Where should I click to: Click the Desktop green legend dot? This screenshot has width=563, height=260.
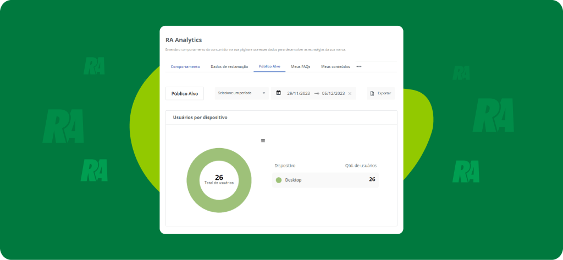(279, 180)
